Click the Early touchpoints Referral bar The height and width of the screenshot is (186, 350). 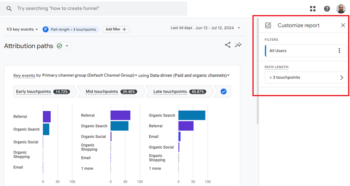click(x=47, y=116)
